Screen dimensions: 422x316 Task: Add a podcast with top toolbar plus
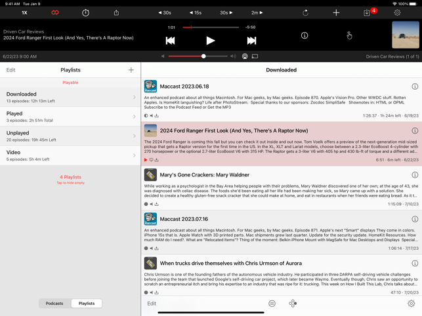(336, 12)
